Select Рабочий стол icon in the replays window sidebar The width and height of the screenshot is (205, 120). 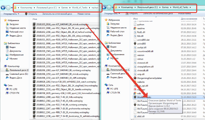[7, 32]
